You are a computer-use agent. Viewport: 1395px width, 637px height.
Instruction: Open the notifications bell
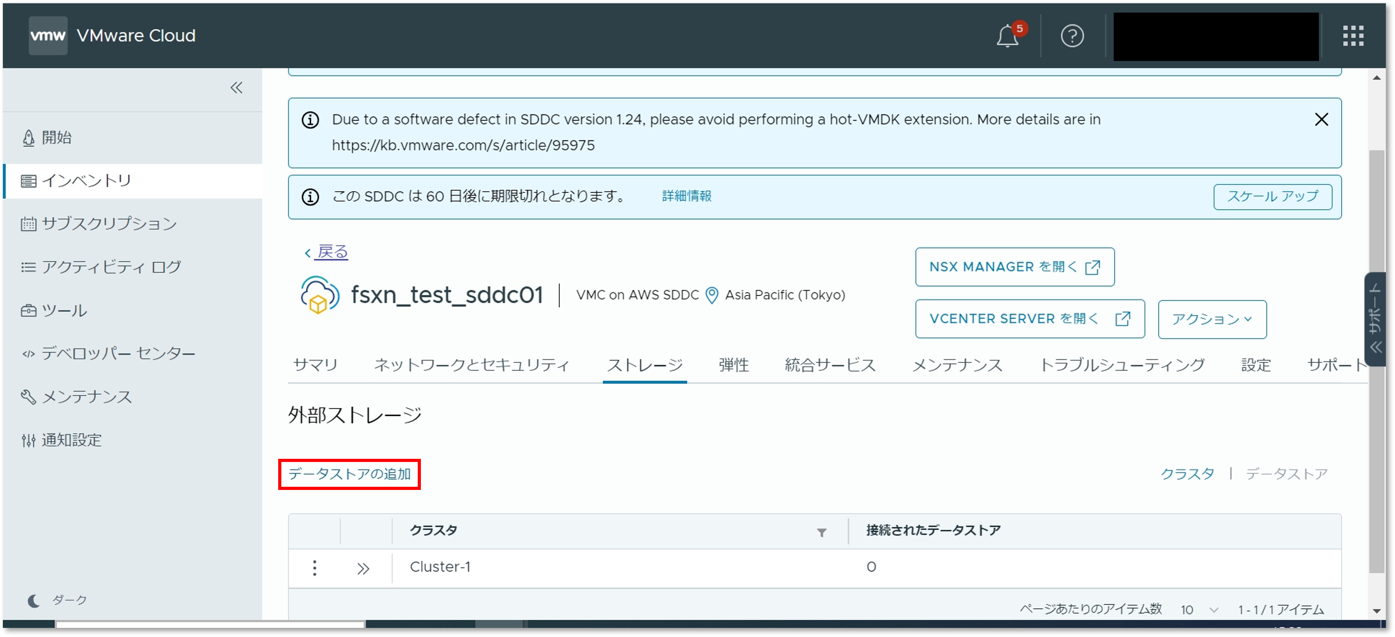point(1008,36)
